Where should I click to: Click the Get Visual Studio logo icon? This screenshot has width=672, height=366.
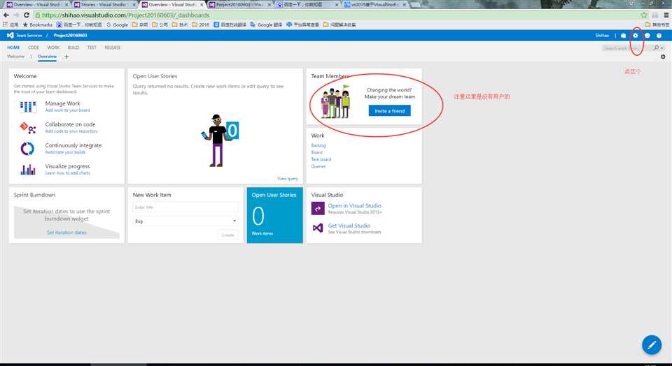(318, 228)
